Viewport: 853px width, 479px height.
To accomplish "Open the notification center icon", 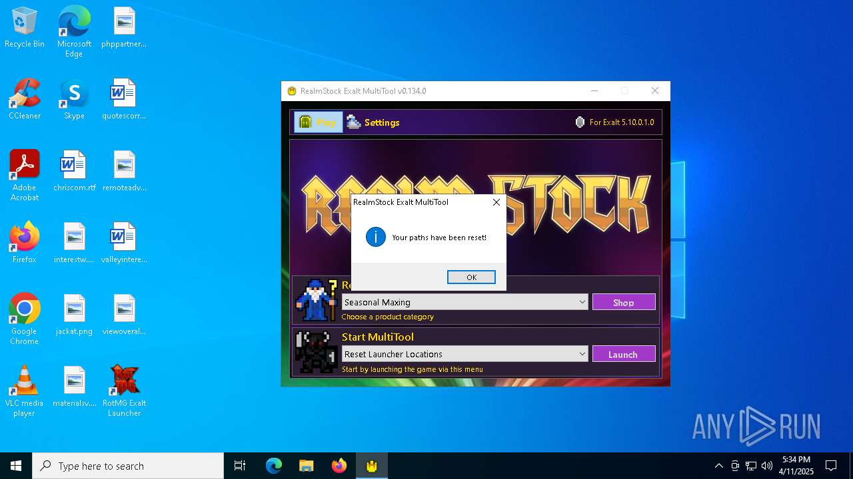I will [831, 466].
